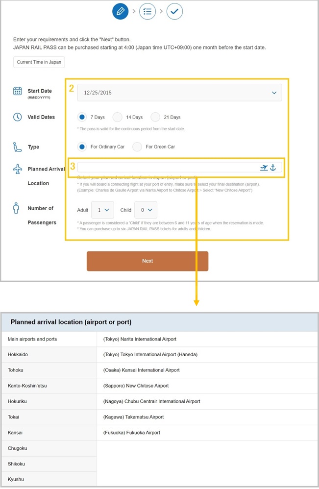The height and width of the screenshot is (489, 319).
Task: Click the Valid Dates label text
Action: [41, 117]
